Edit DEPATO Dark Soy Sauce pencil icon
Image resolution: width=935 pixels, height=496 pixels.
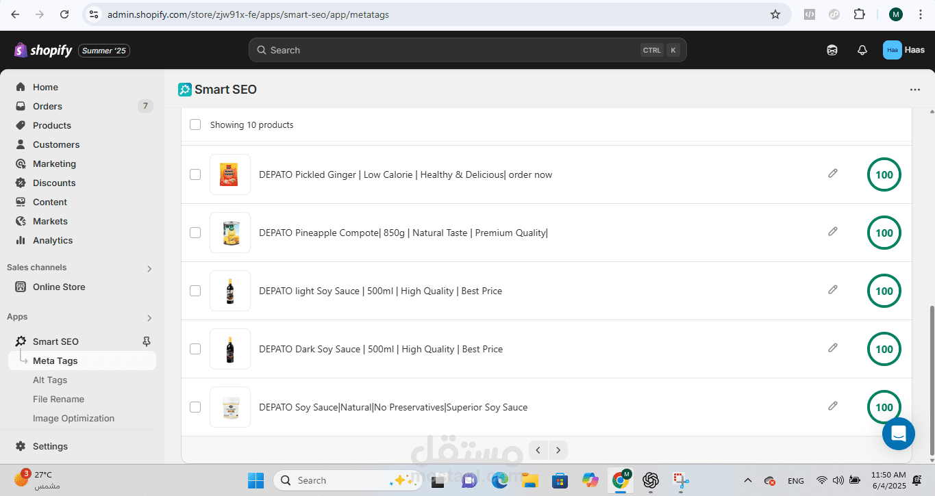pos(833,348)
